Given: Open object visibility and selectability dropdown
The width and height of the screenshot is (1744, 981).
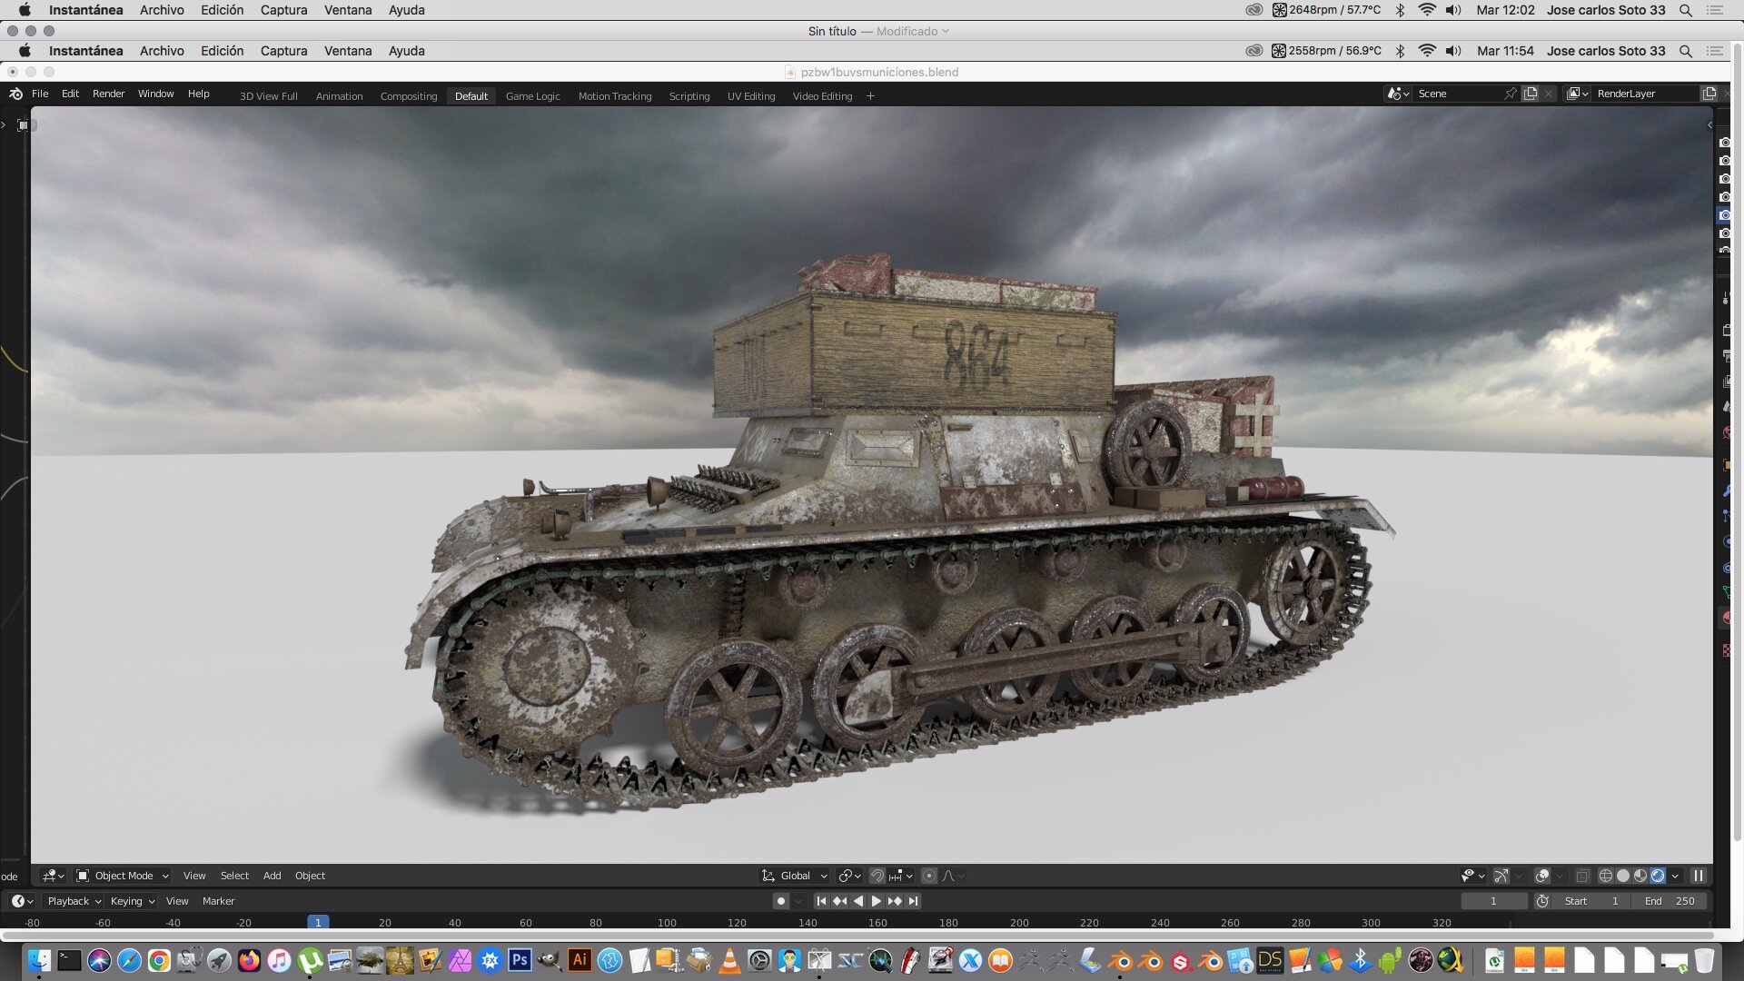Looking at the screenshot, I should [1472, 876].
